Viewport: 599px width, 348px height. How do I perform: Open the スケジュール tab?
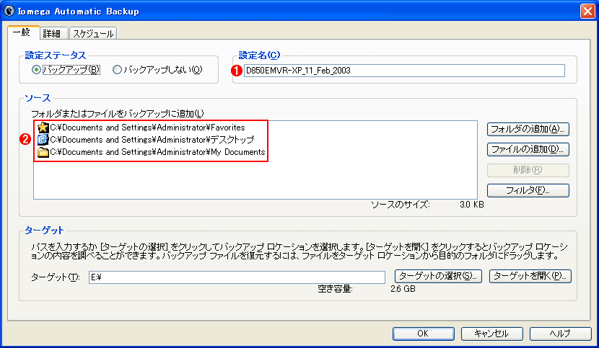click(x=93, y=34)
